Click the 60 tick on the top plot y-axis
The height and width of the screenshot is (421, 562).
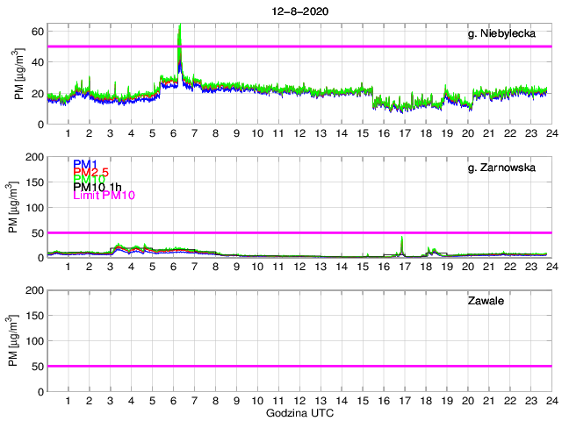38,31
